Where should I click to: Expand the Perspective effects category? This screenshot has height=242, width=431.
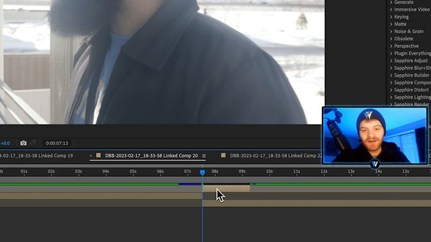point(391,46)
